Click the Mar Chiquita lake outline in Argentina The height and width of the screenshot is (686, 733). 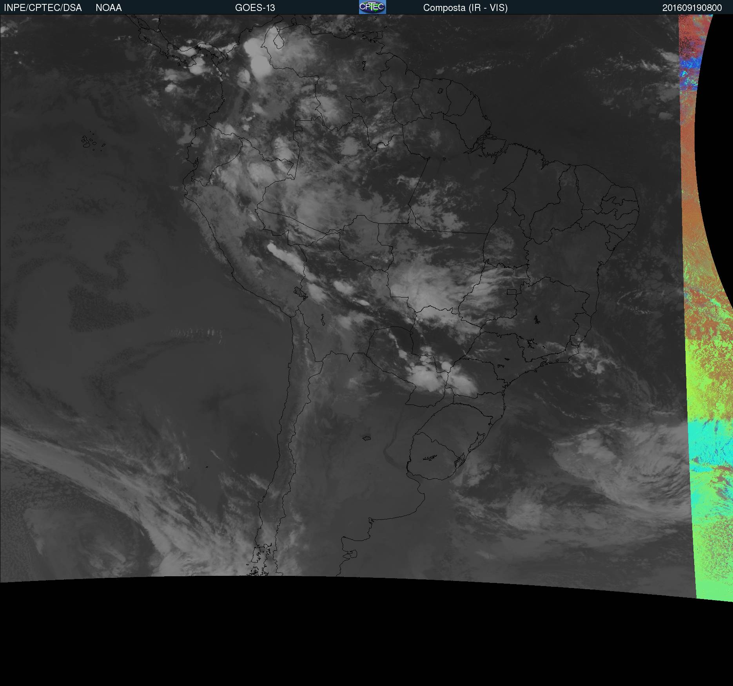366,438
